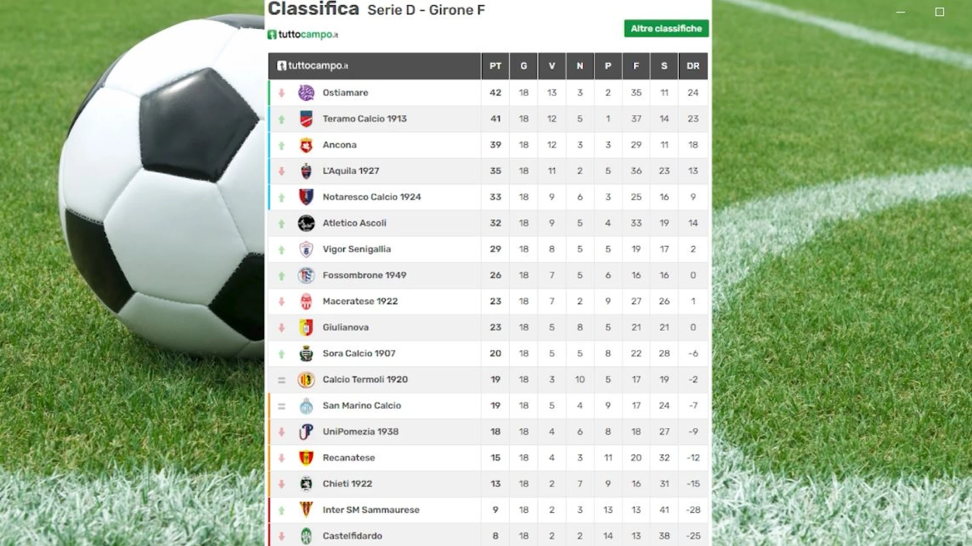Open the Notaresco Calcio 1924 team link

372,197
